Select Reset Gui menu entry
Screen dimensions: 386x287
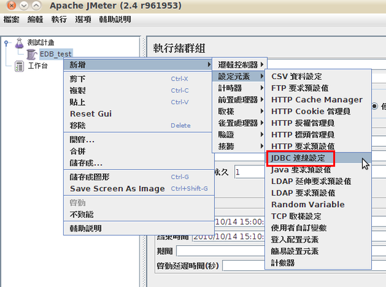click(x=138, y=114)
